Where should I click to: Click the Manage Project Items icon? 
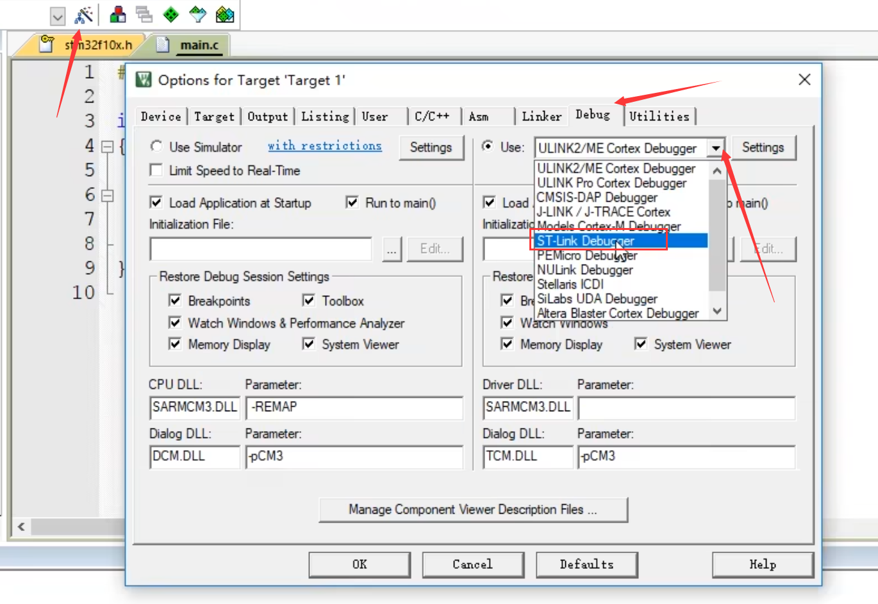[118, 15]
